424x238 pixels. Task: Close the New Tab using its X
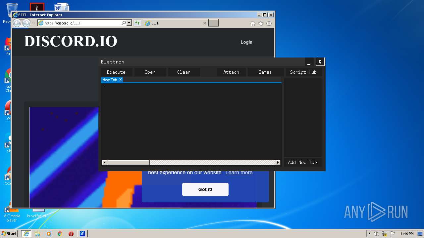pos(121,80)
